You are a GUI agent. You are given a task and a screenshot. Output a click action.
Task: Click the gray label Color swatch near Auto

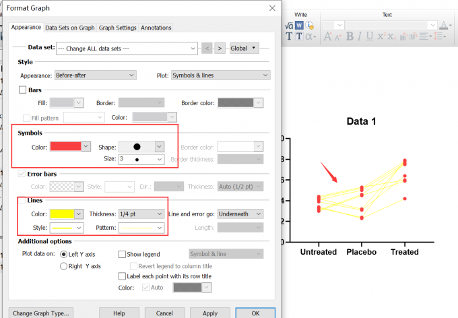click(x=187, y=288)
